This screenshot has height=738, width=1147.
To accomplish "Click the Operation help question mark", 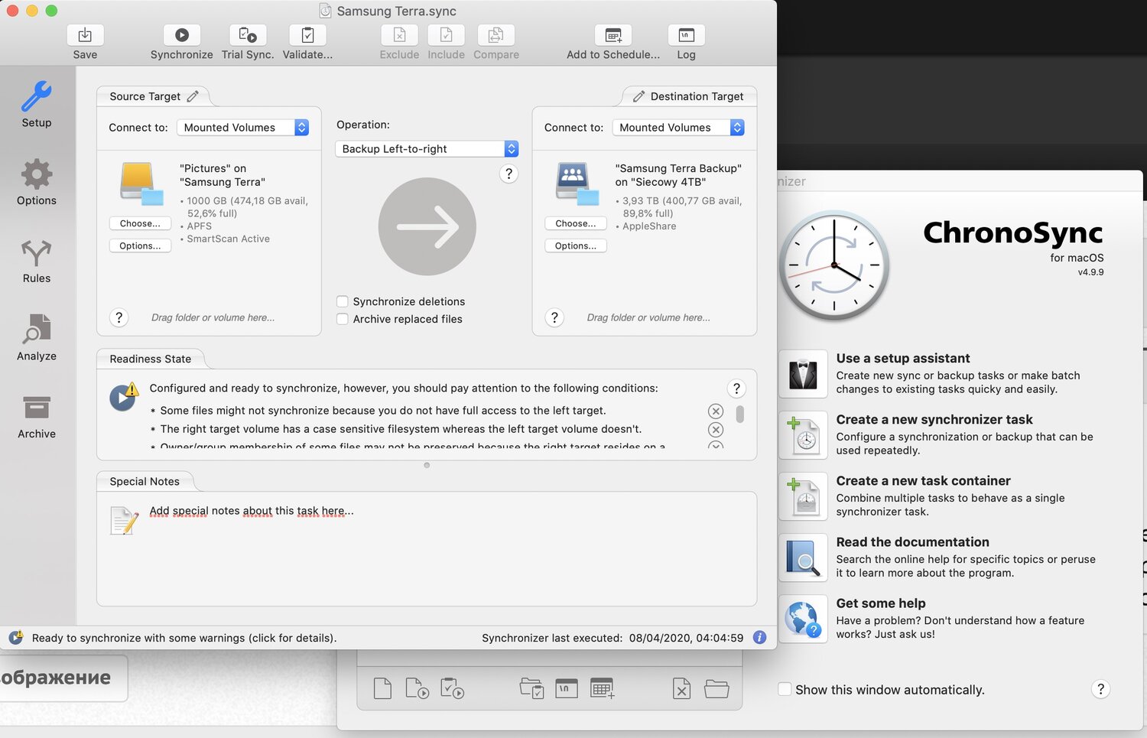I will 509,174.
